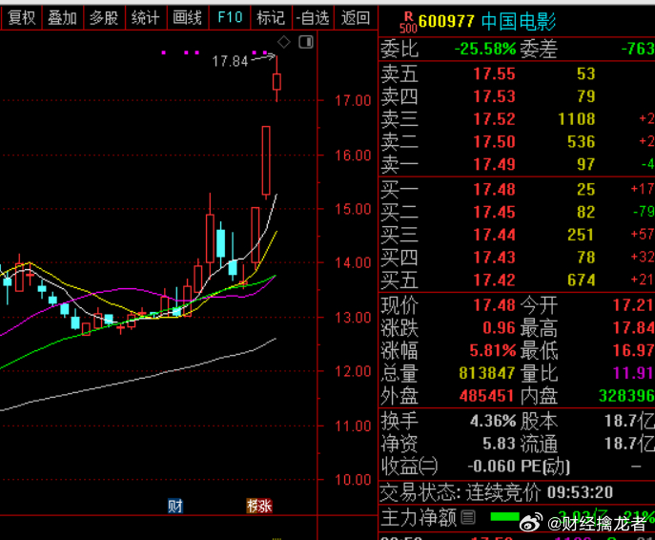Click the list icon next to 主力净额
The width and height of the screenshot is (655, 540).
pos(468,517)
